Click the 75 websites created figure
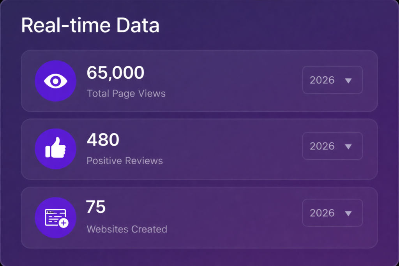Image resolution: width=399 pixels, height=266 pixels. pos(96,207)
